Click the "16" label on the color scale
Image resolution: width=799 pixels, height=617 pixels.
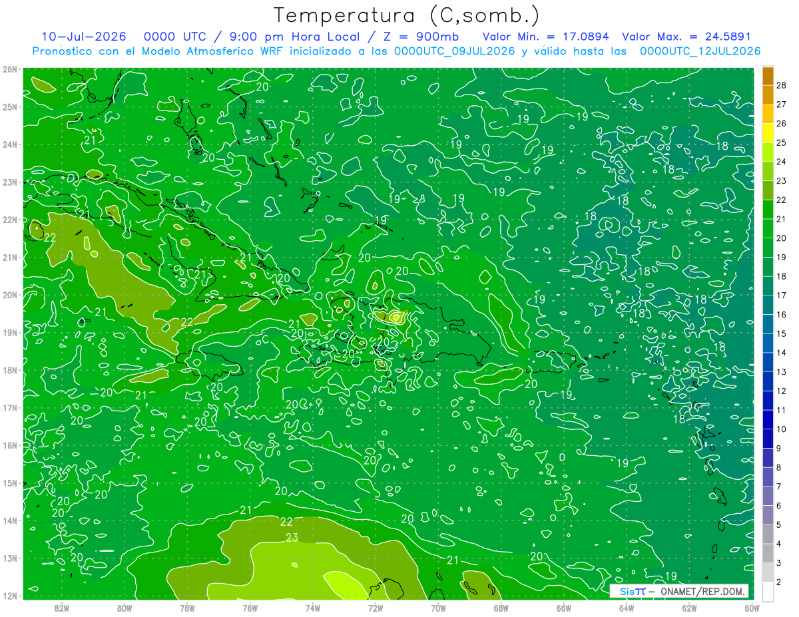pos(781,314)
